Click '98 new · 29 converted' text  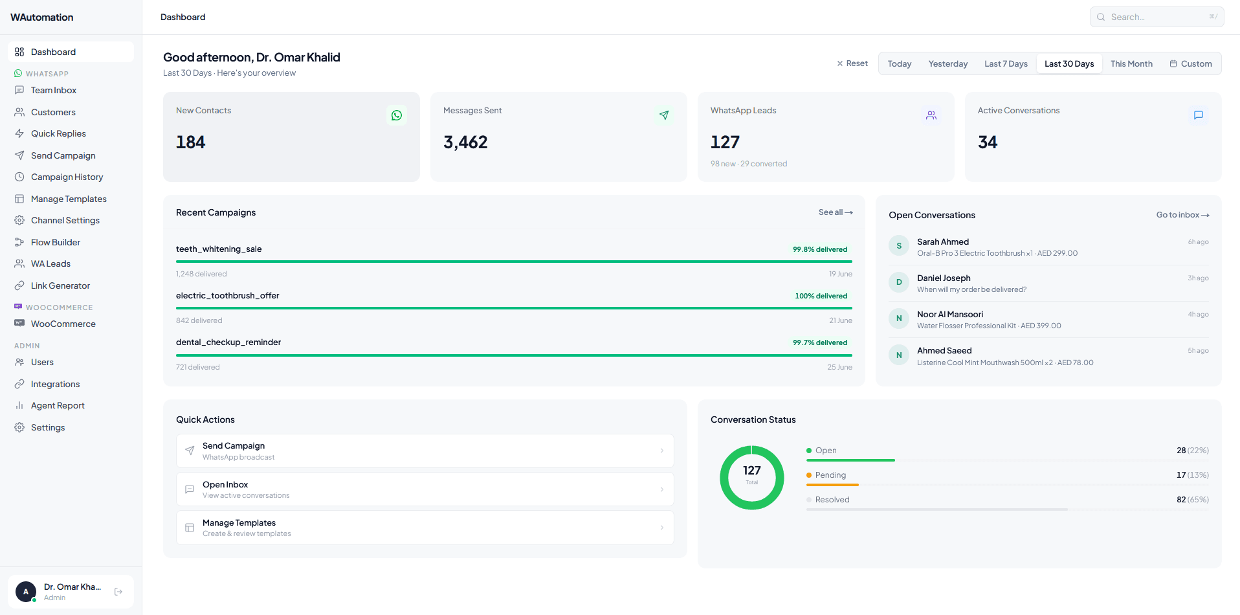pos(749,164)
